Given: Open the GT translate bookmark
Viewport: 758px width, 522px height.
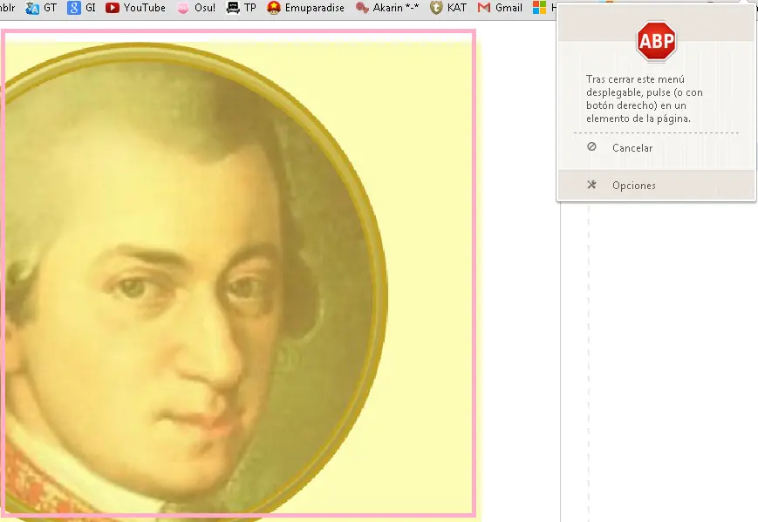Looking at the screenshot, I should [x=41, y=8].
